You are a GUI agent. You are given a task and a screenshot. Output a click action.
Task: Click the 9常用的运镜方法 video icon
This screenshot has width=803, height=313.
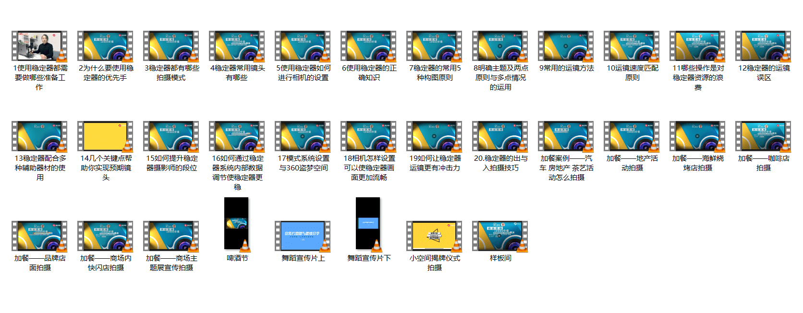pos(566,47)
